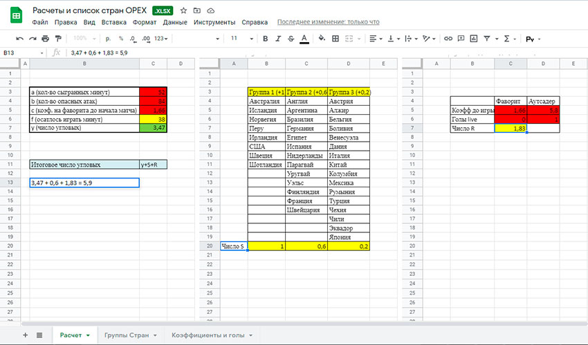Click the cloud save status icon
This screenshot has width=588, height=345.
(211, 10)
